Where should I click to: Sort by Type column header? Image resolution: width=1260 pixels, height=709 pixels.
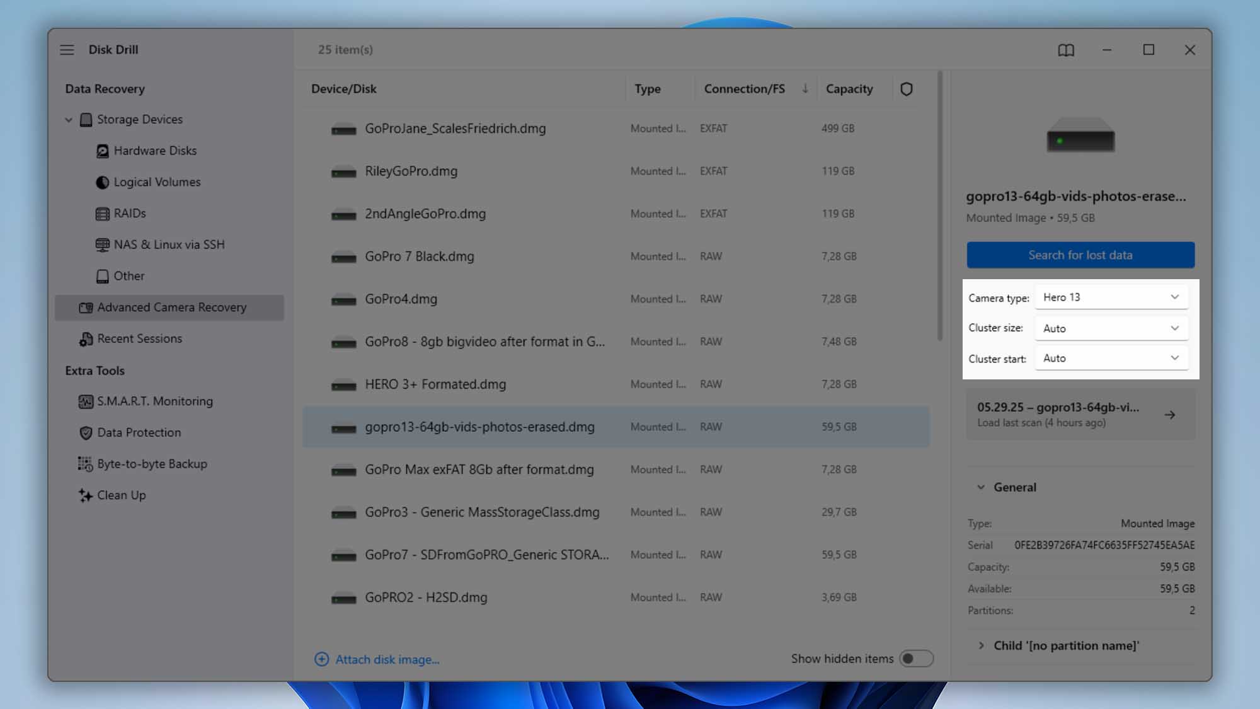[x=648, y=89]
